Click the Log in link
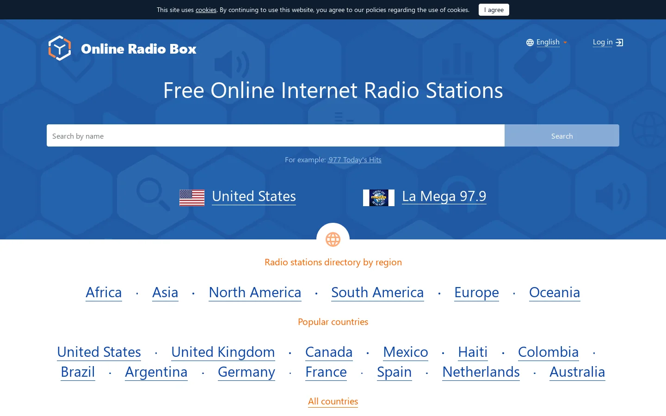This screenshot has height=416, width=666. click(603, 42)
